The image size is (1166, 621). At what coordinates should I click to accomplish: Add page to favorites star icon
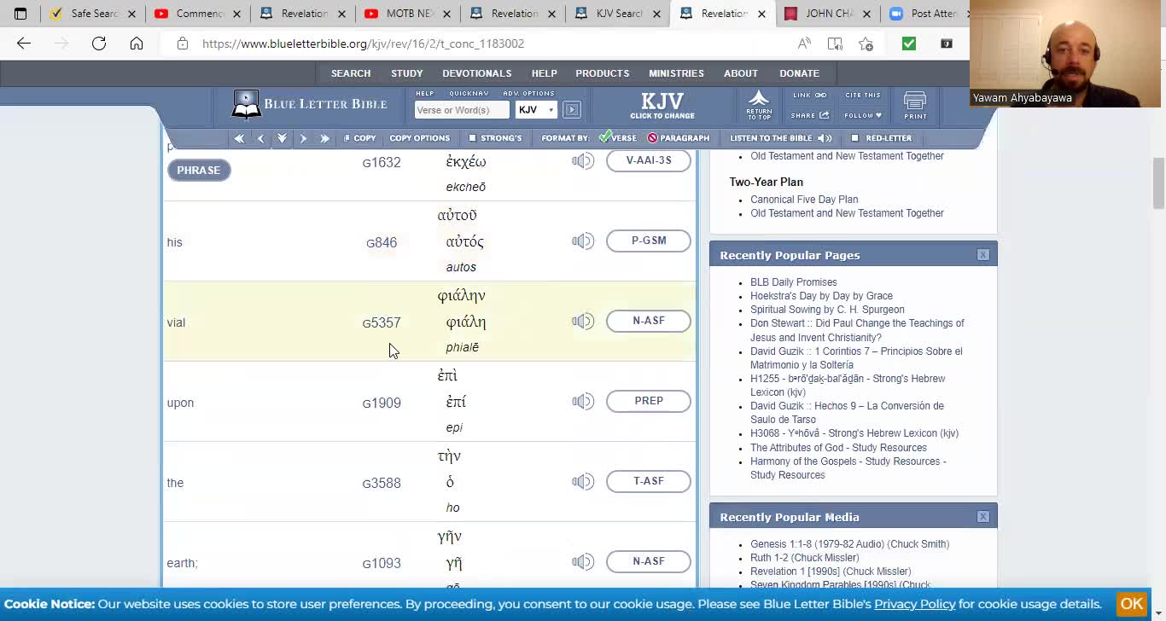pyautogui.click(x=866, y=44)
